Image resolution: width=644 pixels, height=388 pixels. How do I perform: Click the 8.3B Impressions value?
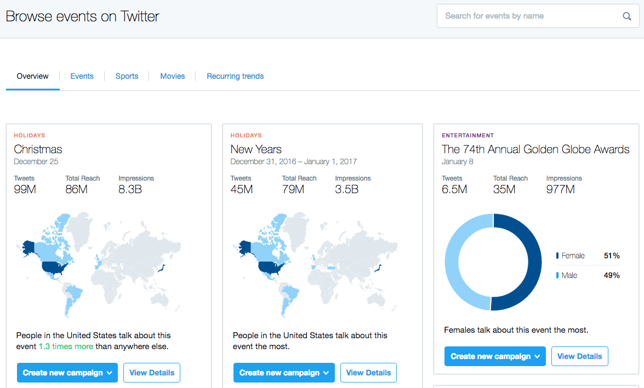pos(130,189)
